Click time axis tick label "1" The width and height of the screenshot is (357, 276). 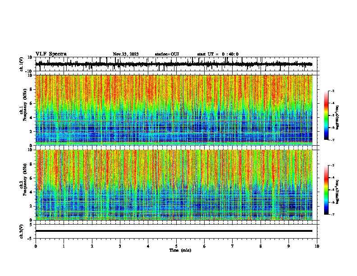click(x=64, y=246)
